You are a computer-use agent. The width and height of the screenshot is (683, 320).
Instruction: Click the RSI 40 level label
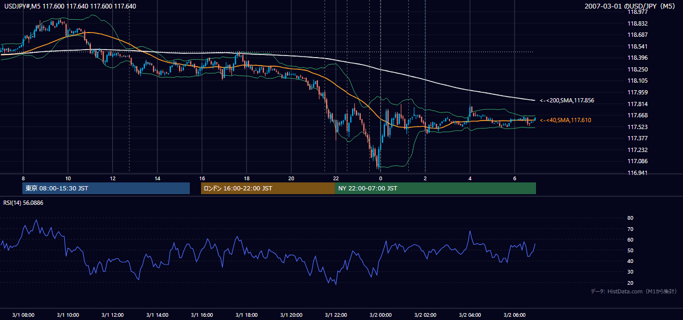[630, 261]
